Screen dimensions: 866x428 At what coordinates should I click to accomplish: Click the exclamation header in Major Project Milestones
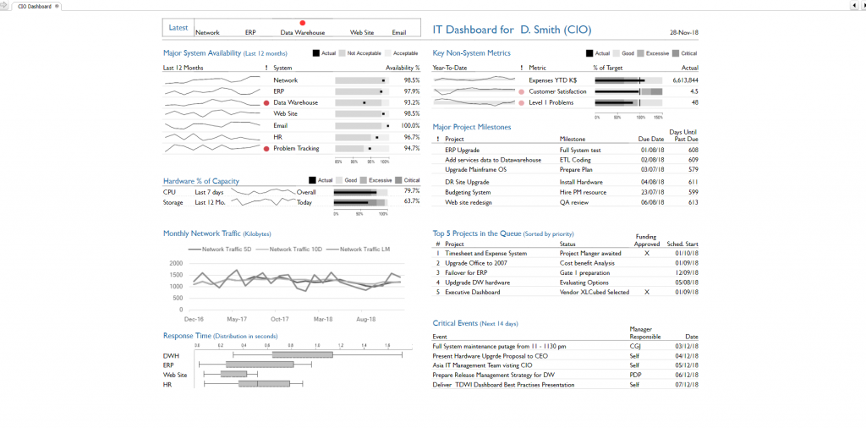[437, 139]
